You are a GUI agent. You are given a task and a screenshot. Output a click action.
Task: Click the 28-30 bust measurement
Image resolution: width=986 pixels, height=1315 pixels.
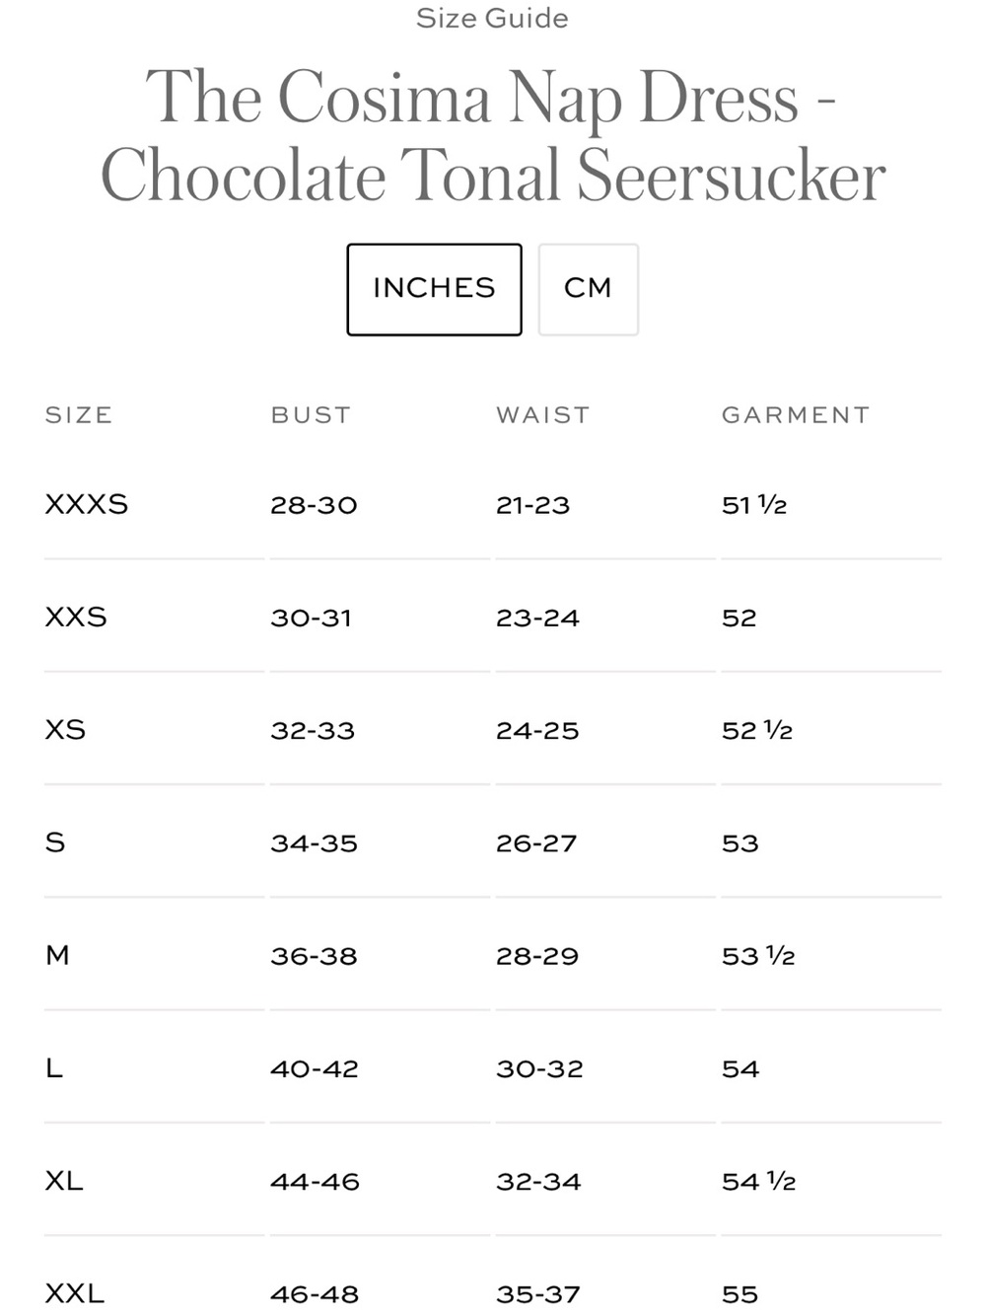(314, 505)
